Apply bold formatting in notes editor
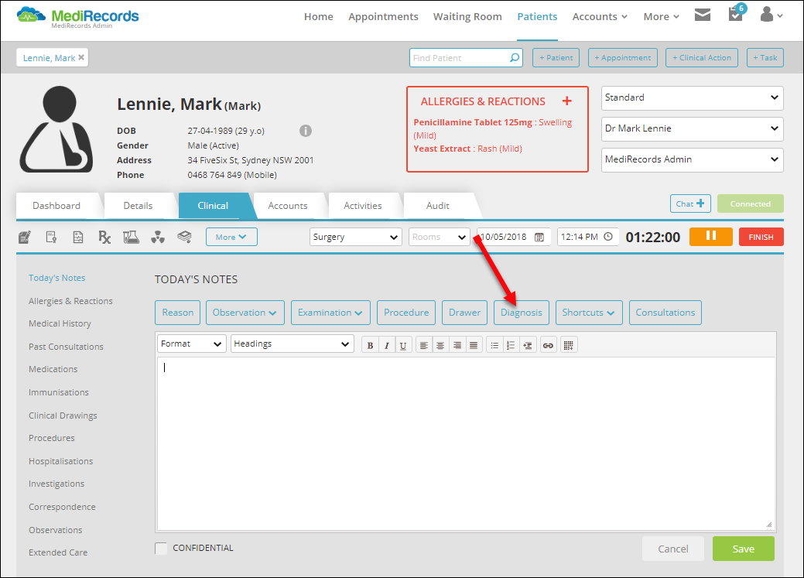The image size is (804, 578). tap(370, 345)
